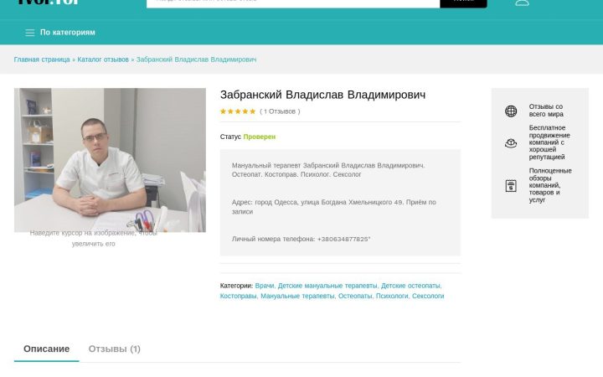
Task: Click the globe icon for worldwide reviews
Action: point(511,111)
